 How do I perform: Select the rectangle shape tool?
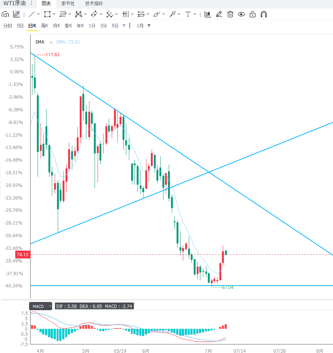point(47,15)
